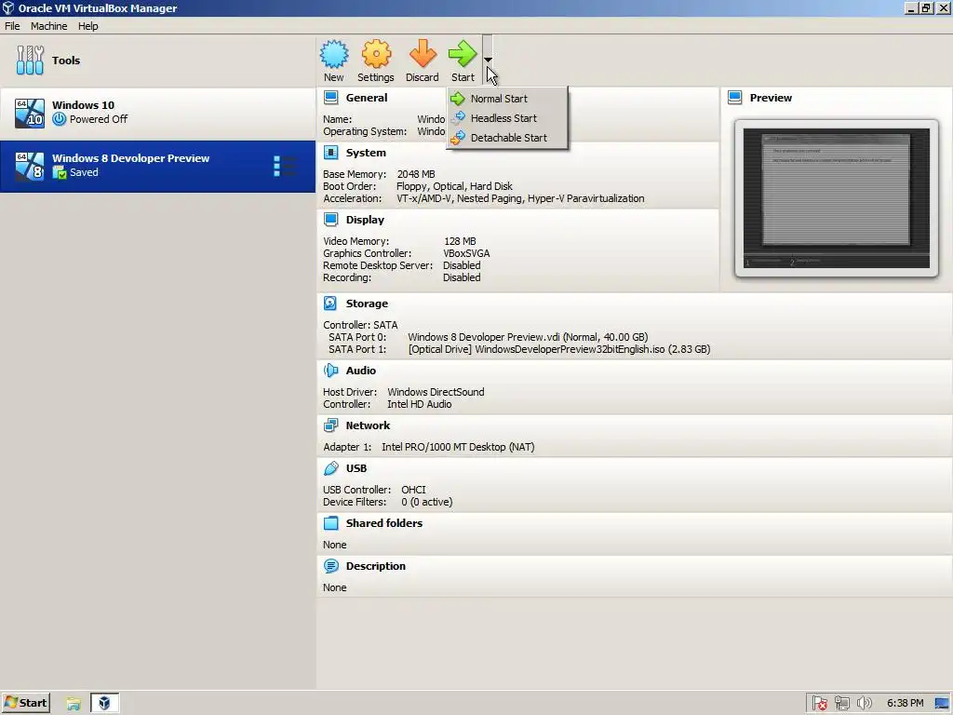Click the VM preview thumbnail
Viewport: 953px width, 715px height.
pos(837,198)
